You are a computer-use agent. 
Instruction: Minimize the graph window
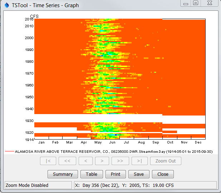coord(186,3)
